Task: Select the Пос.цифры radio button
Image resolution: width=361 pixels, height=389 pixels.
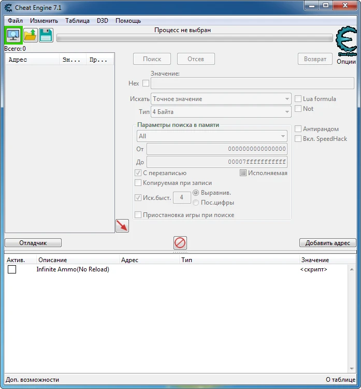Action: pyautogui.click(x=196, y=203)
